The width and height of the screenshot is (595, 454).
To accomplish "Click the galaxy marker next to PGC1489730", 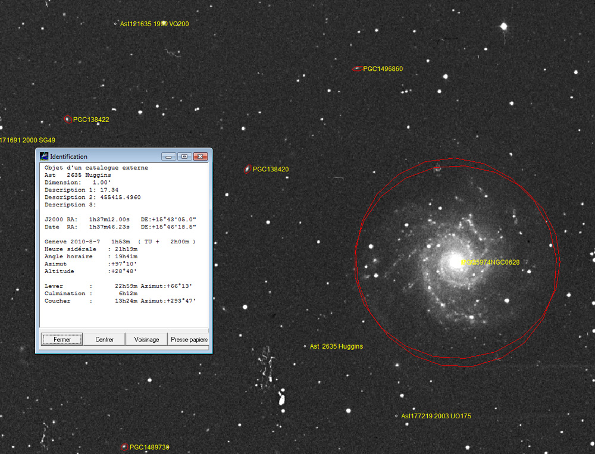I will (x=124, y=447).
